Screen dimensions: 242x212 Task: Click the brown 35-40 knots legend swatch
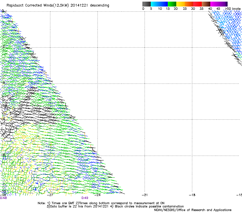coord(206,4)
